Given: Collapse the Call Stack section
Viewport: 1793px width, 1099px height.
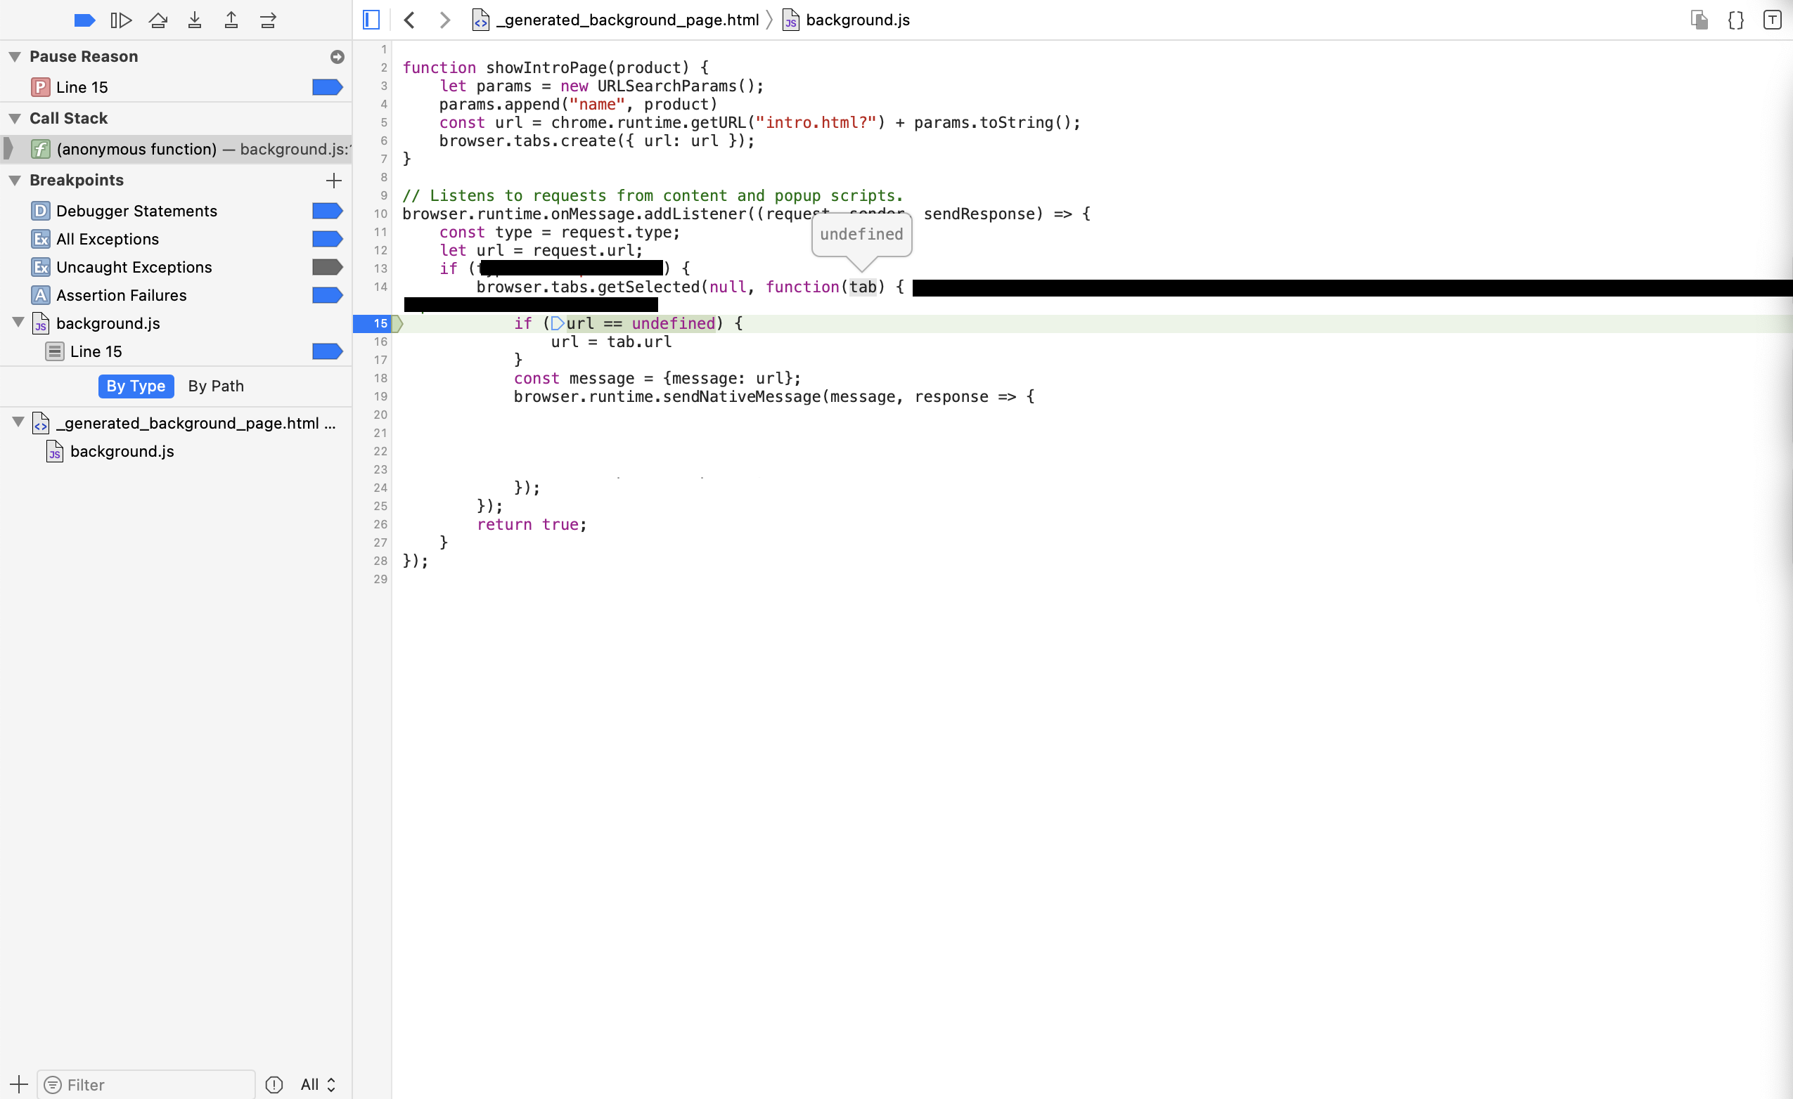Looking at the screenshot, I should click(15, 119).
